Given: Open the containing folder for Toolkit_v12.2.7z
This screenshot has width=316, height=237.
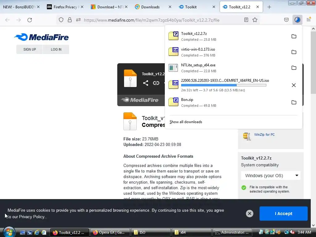Looking at the screenshot, I should click(x=294, y=36).
